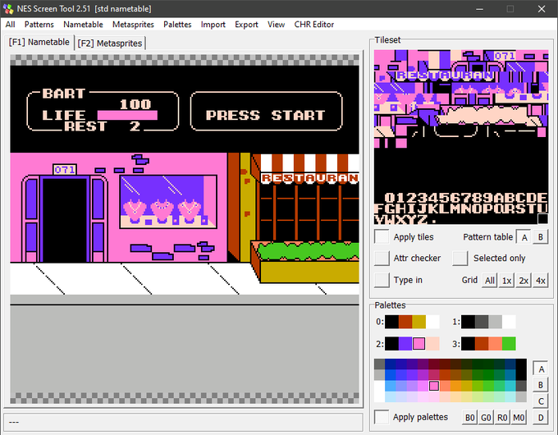Select the white color in palette 0
The width and height of the screenshot is (558, 435).
(432, 322)
